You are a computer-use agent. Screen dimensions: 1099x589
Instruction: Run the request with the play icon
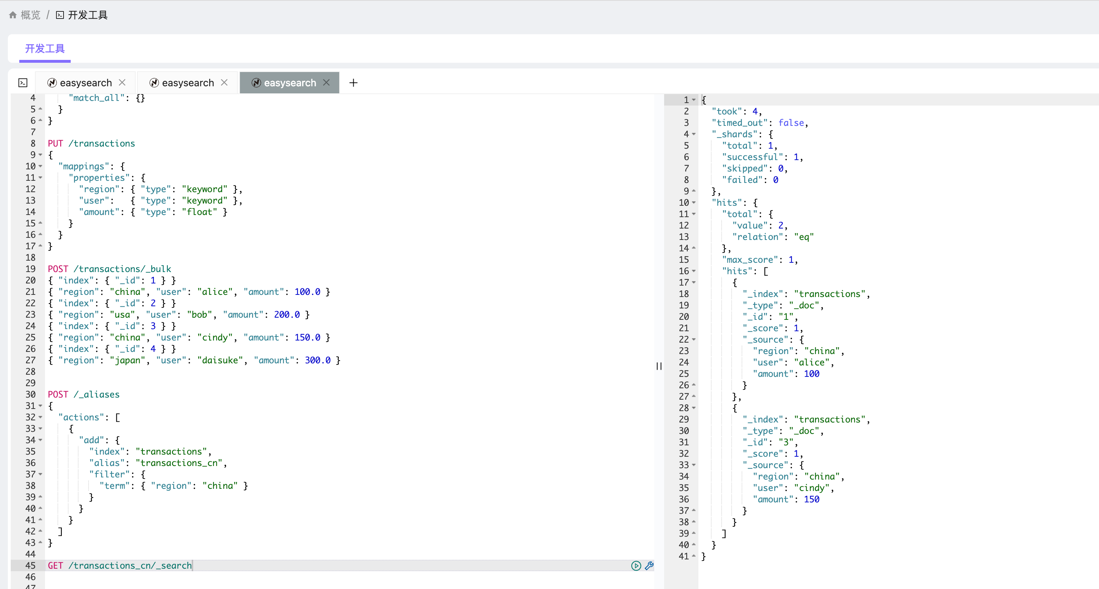point(636,565)
